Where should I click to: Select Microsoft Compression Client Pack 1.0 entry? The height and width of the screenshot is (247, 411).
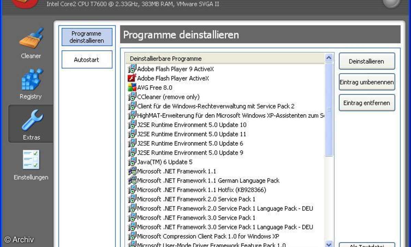(208, 236)
